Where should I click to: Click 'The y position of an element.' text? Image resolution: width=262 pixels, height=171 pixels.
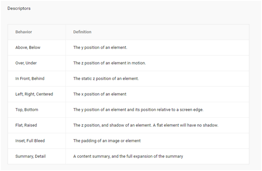pyautogui.click(x=100, y=47)
